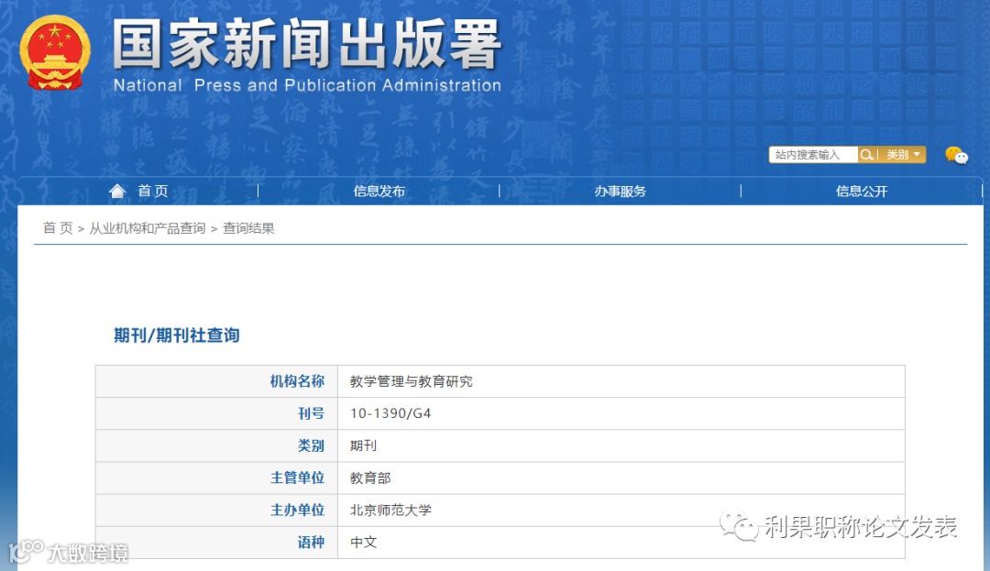
Task: Click the 国家新闻出版署 site title
Action: click(x=307, y=43)
